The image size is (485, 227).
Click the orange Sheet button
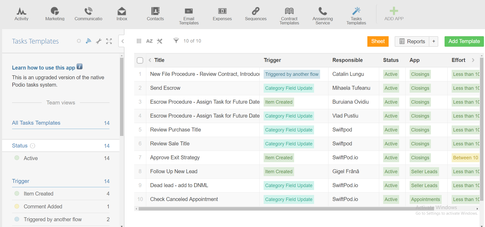(378, 41)
